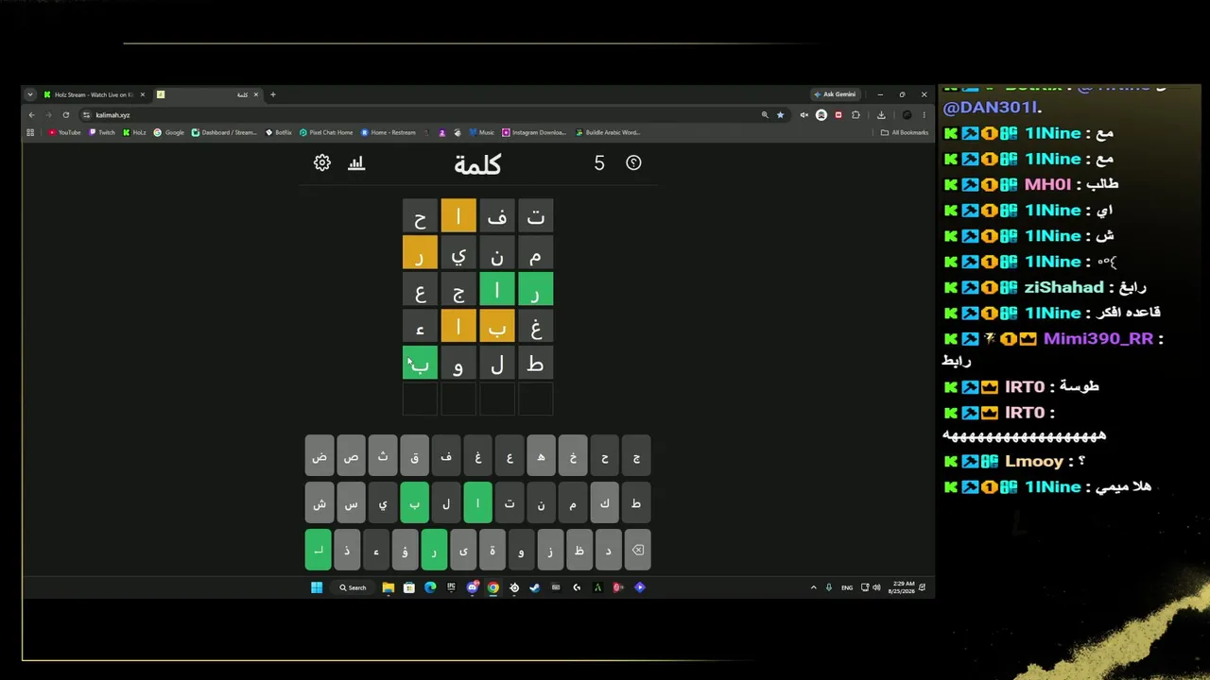Tap the خ key on keyboard

(x=573, y=456)
